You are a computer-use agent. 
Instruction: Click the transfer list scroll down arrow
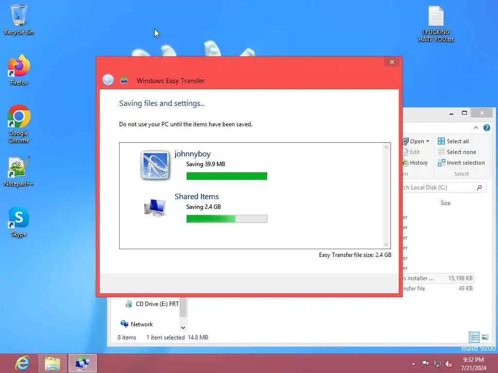[386, 244]
